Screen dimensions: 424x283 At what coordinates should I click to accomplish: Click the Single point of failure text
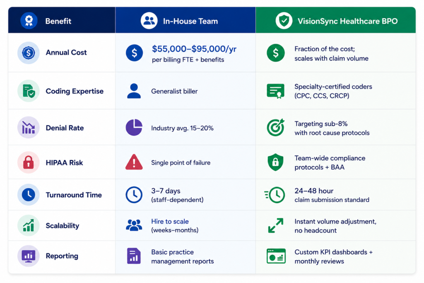(x=181, y=162)
